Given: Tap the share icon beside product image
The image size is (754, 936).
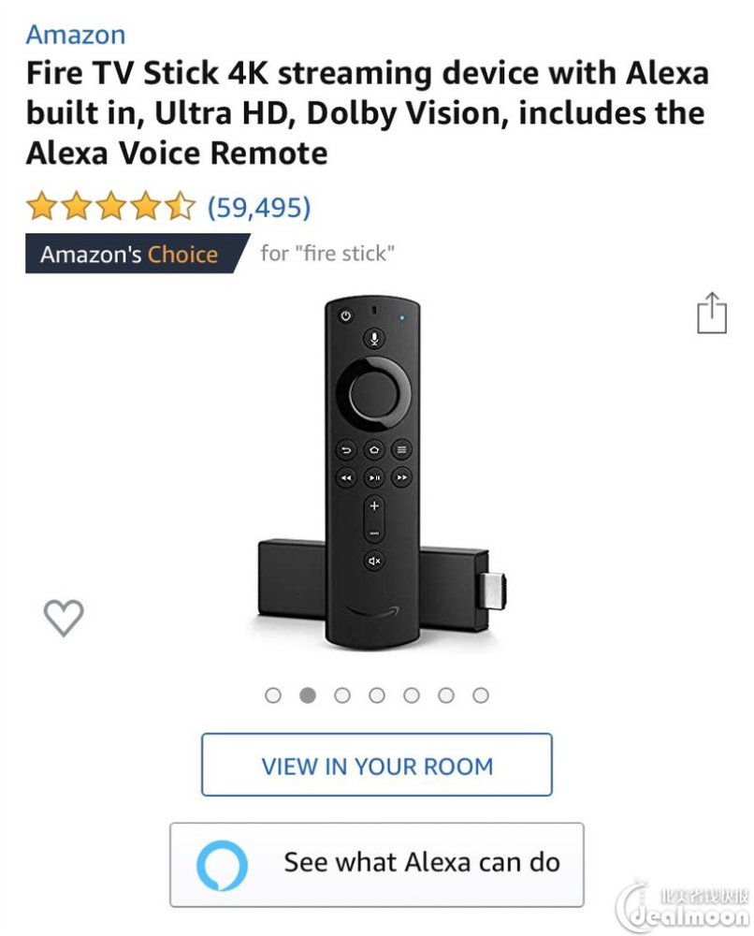Looking at the screenshot, I should (712, 313).
